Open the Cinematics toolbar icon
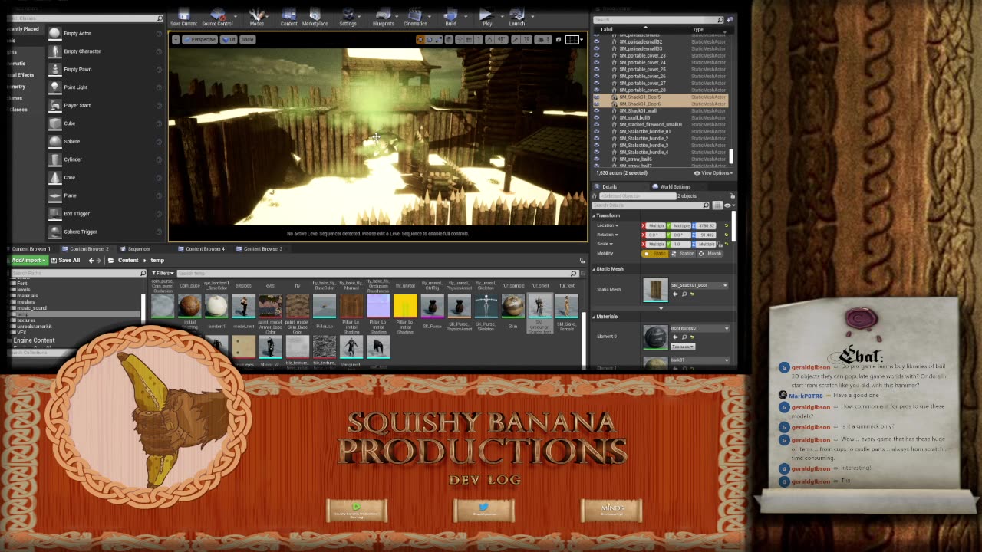 coord(415,15)
